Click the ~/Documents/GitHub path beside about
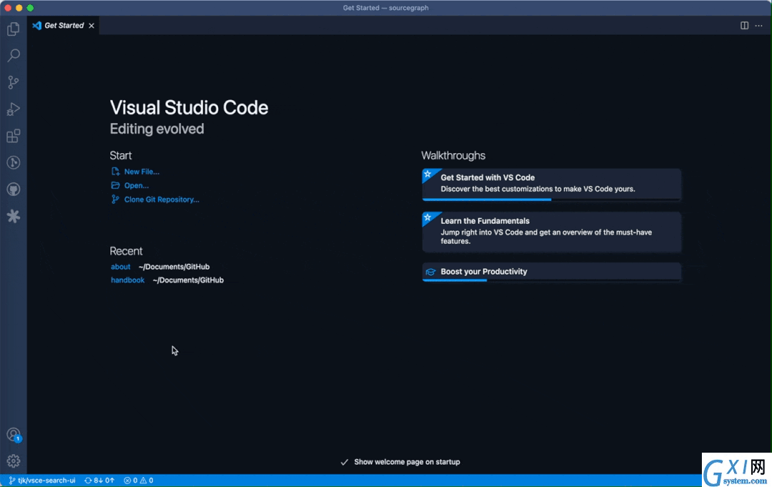The width and height of the screenshot is (772, 487). [174, 267]
